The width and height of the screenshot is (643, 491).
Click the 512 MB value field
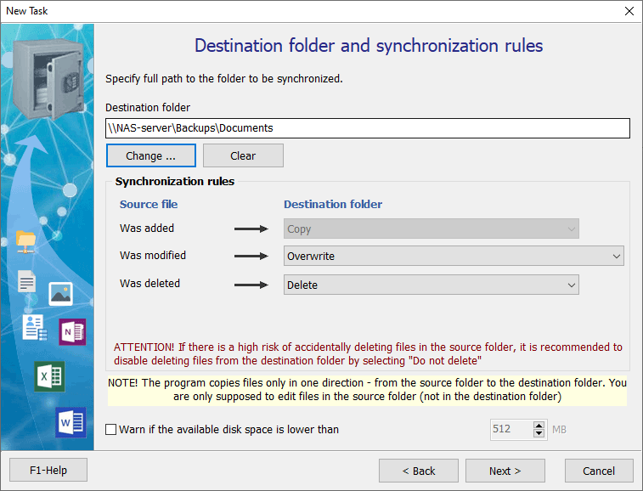[512, 429]
